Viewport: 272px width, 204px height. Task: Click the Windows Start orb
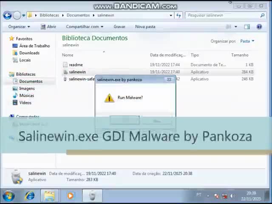8,195
